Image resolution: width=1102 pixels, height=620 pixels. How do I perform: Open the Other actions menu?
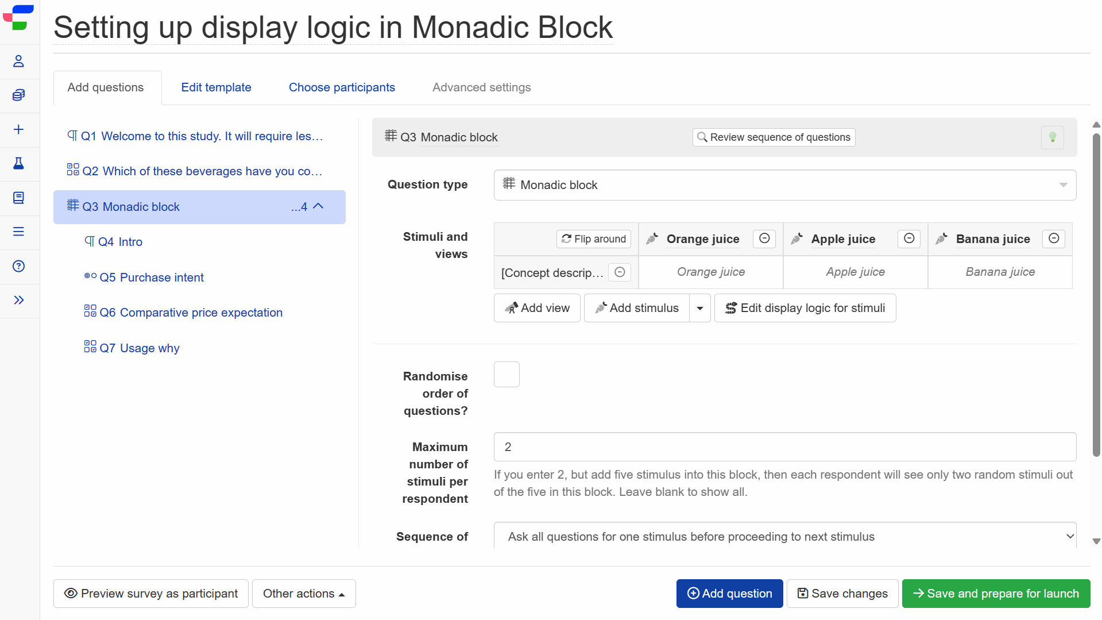(x=304, y=594)
